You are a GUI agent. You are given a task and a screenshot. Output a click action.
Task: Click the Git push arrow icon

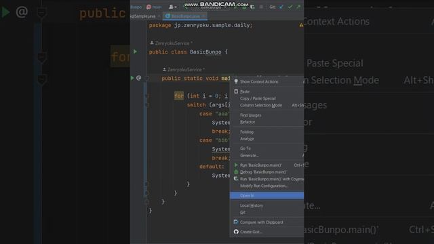pos(298,7)
